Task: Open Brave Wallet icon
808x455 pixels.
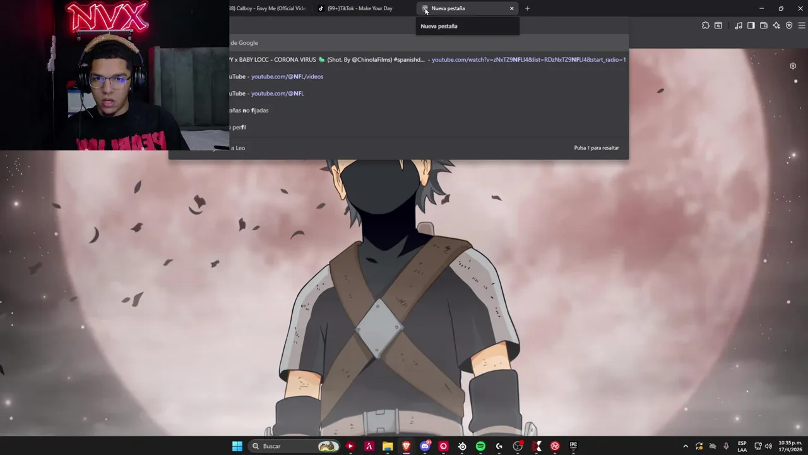Action: [764, 25]
